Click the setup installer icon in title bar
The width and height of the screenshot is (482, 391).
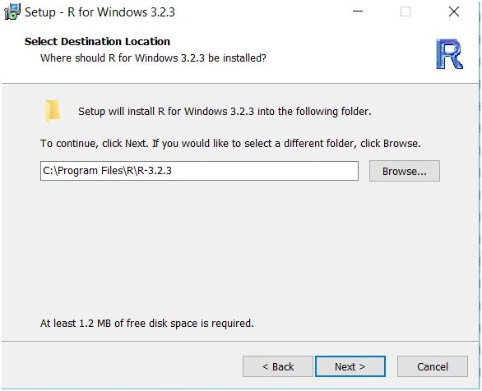click(x=12, y=12)
